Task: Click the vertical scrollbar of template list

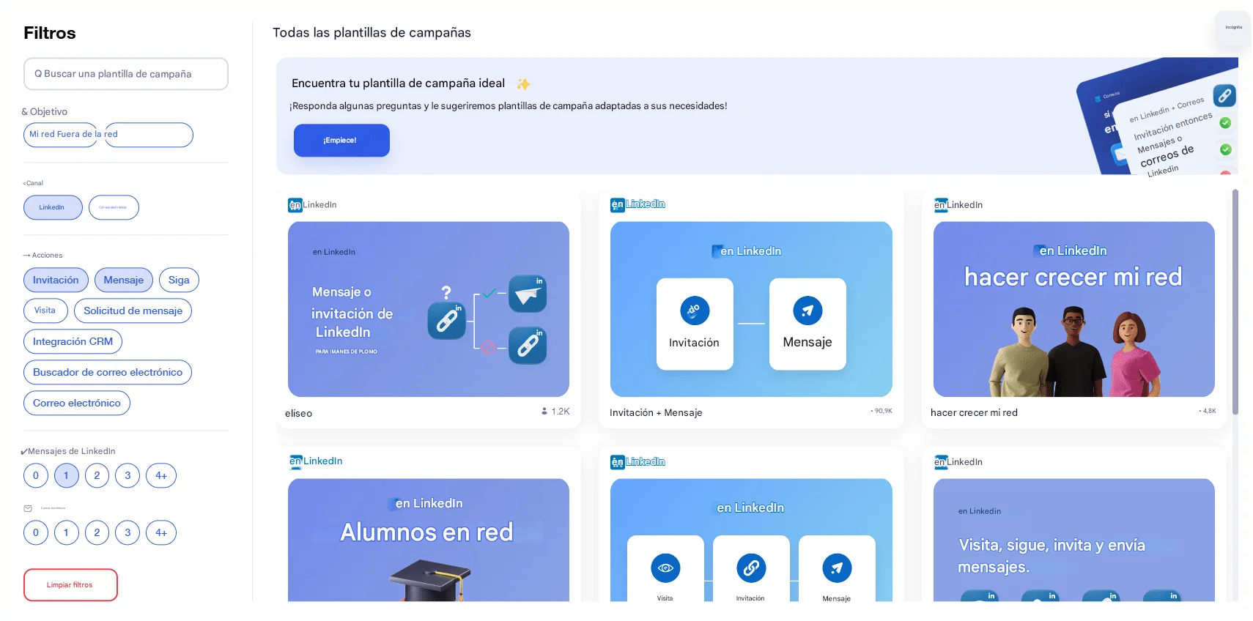Action: tap(1235, 302)
